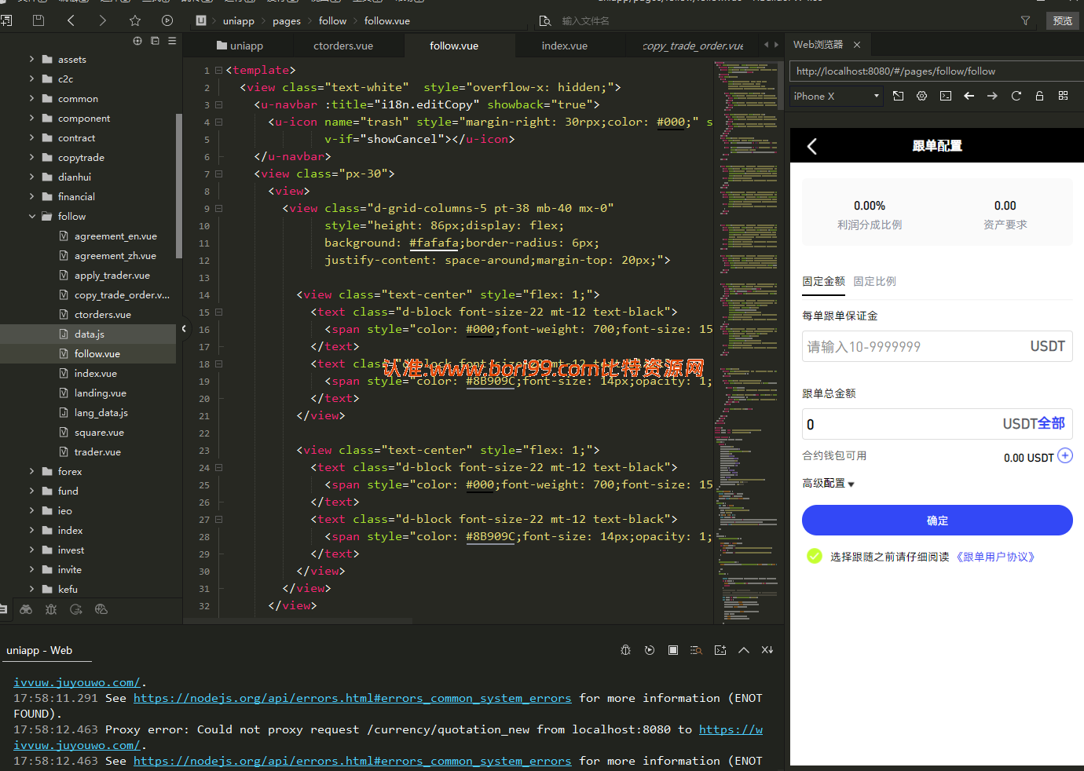Click the browser URL address bar
The image size is (1084, 771).
pos(936,71)
